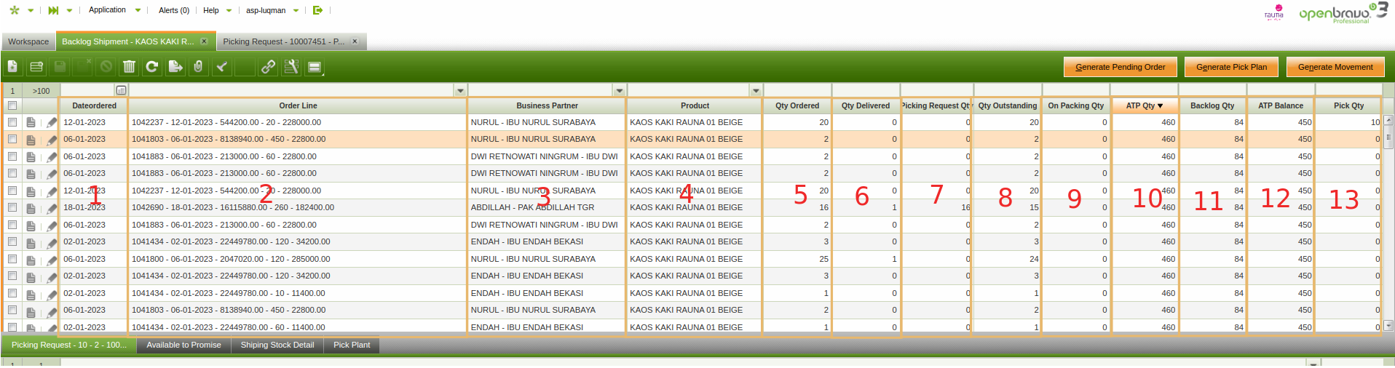Viewport: 1395px width, 368px height.
Task: Click the trash delete record icon
Action: [x=129, y=67]
